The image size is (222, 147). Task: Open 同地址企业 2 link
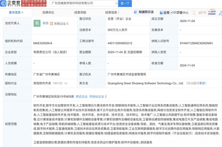[x=98, y=96]
